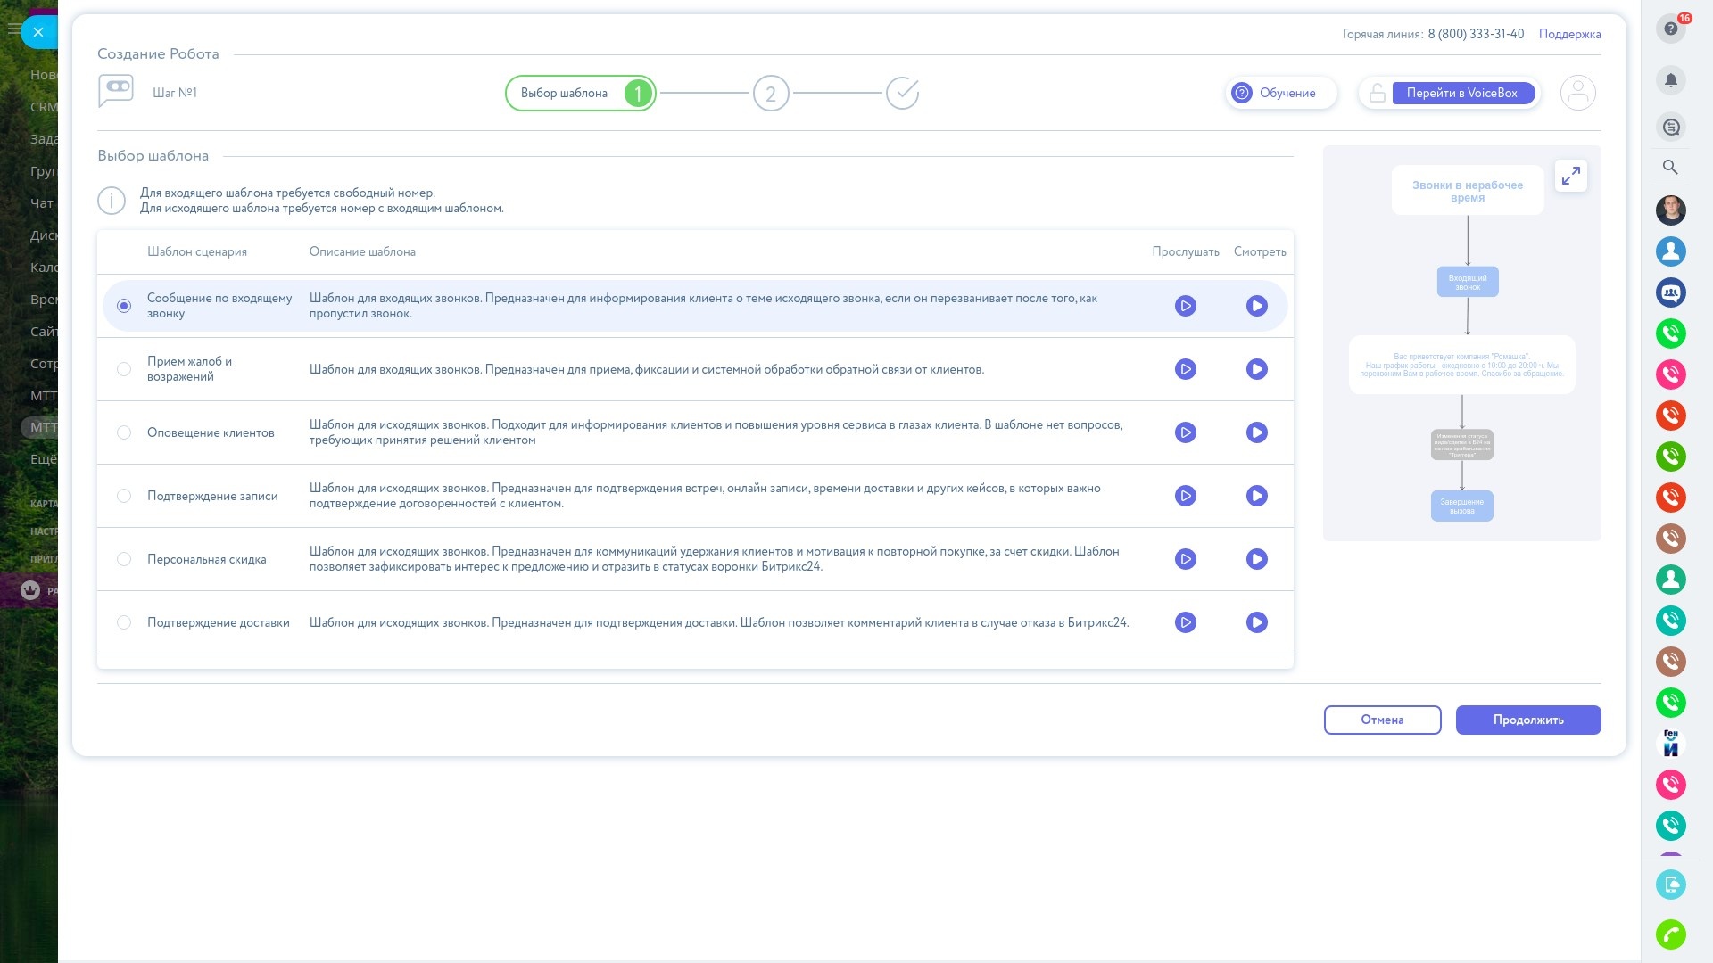Open the help question mark icon with badge
This screenshot has width=1713, height=963.
click(x=1670, y=29)
